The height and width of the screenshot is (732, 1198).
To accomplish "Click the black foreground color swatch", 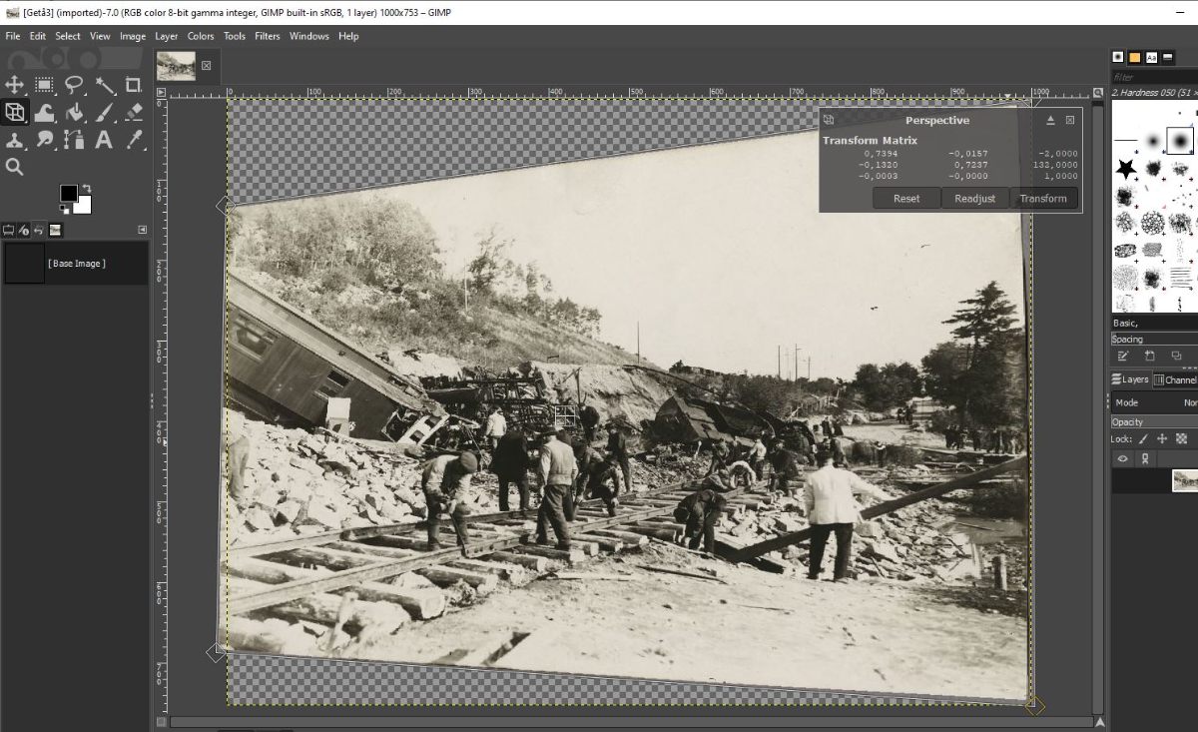I will click(69, 193).
